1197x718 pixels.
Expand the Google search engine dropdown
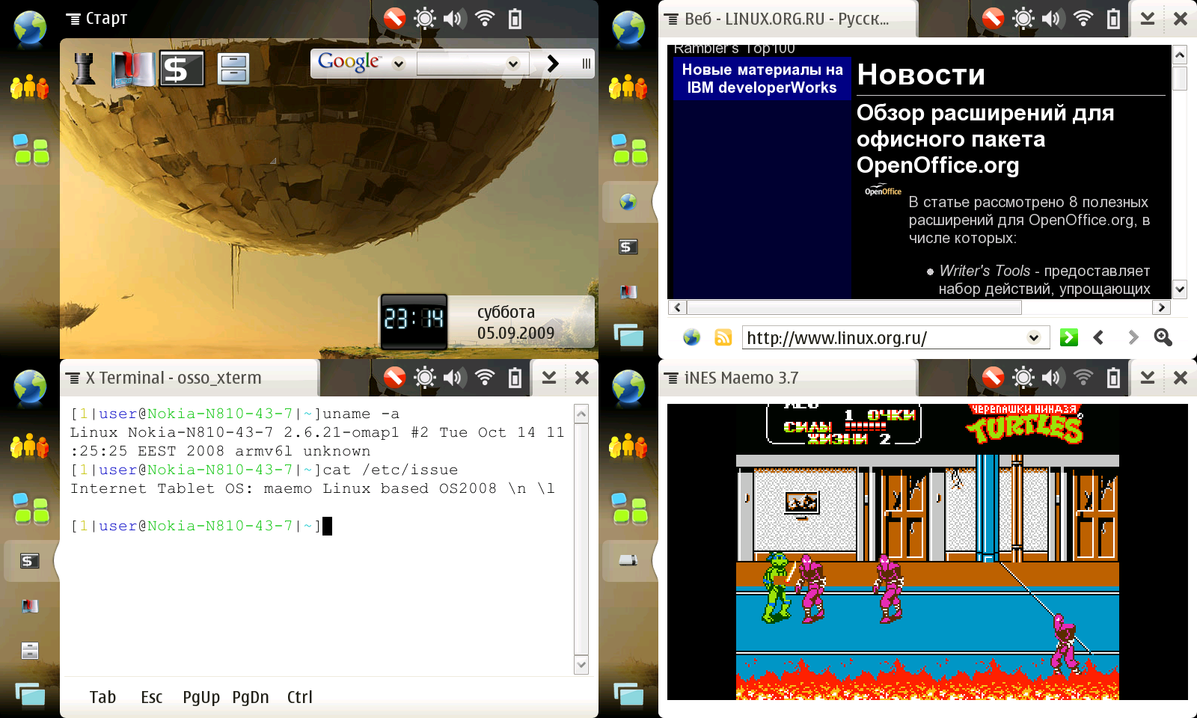399,64
